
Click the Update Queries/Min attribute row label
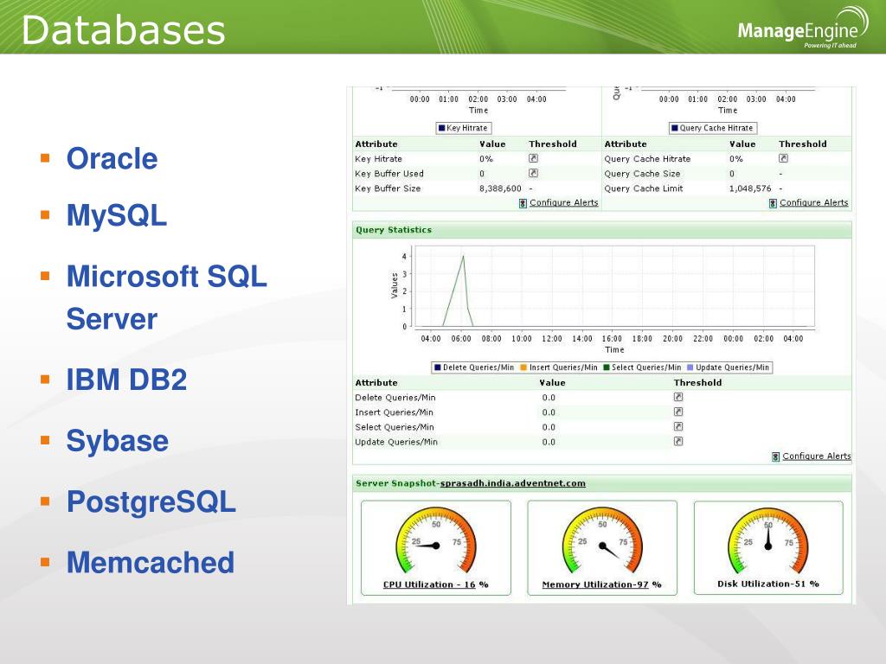tap(396, 442)
